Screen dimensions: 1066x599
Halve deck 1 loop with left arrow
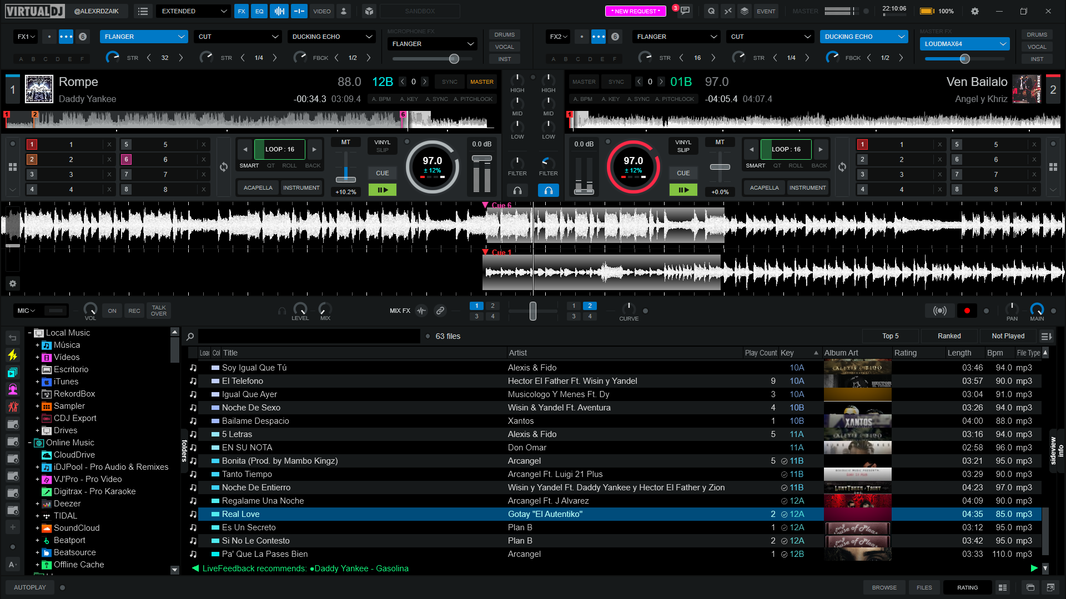click(245, 149)
